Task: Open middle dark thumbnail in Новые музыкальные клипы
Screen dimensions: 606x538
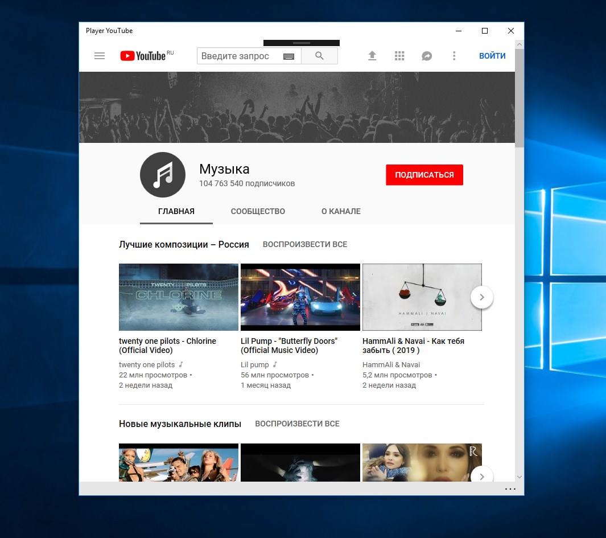Action: click(300, 463)
